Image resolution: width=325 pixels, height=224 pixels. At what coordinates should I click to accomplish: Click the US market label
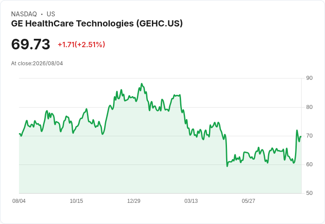tap(51, 14)
